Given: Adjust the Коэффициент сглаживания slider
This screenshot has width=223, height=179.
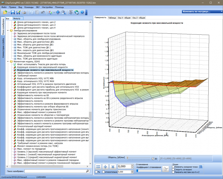Looking at the screenshot, I should (x=137, y=171).
